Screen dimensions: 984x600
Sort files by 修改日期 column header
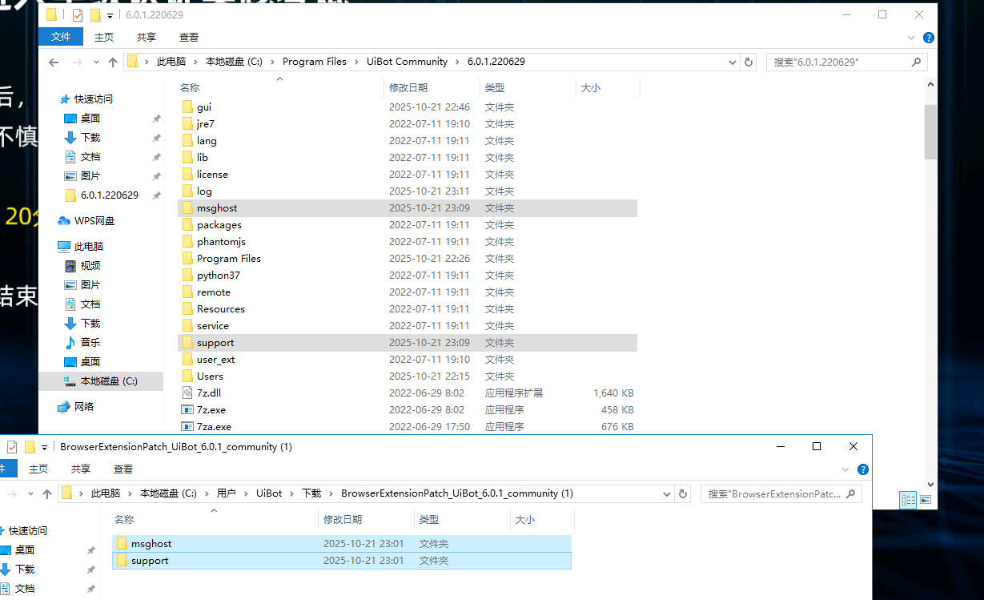pos(408,88)
